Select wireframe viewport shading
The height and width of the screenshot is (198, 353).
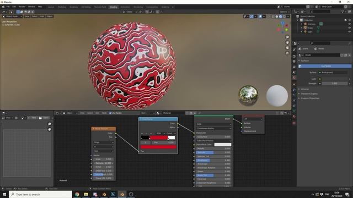click(273, 16)
